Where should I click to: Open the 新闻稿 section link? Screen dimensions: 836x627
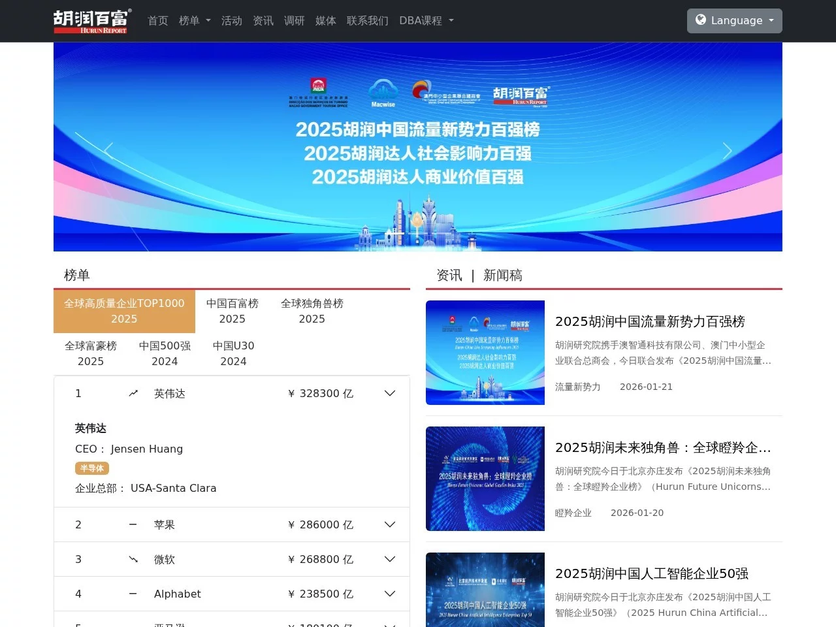[502, 276]
